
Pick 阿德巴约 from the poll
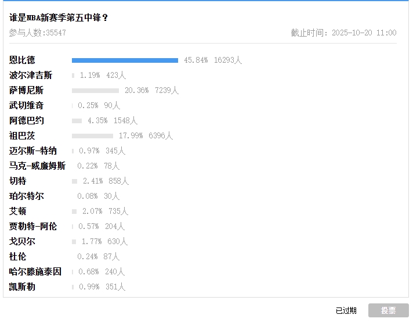[x=26, y=120]
